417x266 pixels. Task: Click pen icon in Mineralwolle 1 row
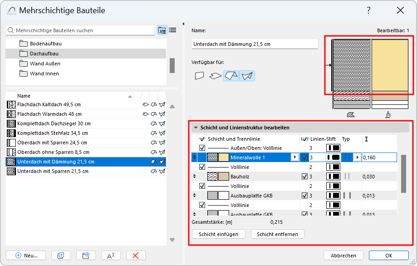[333, 158]
